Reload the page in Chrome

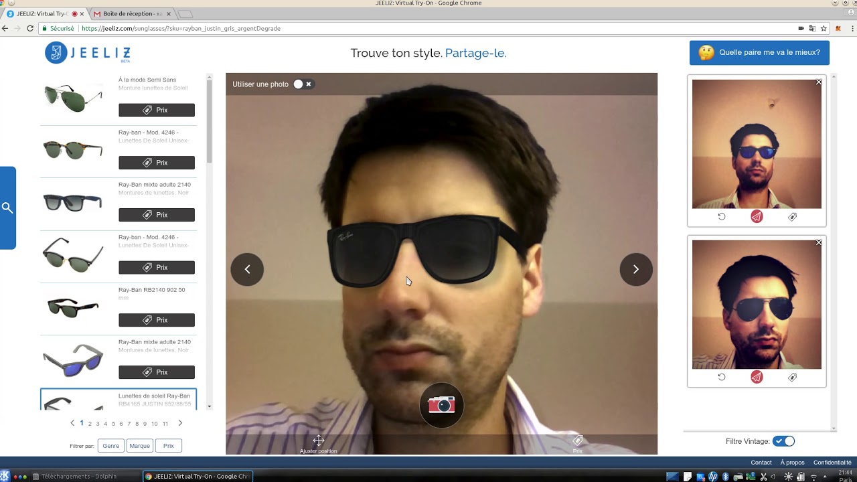click(30, 28)
